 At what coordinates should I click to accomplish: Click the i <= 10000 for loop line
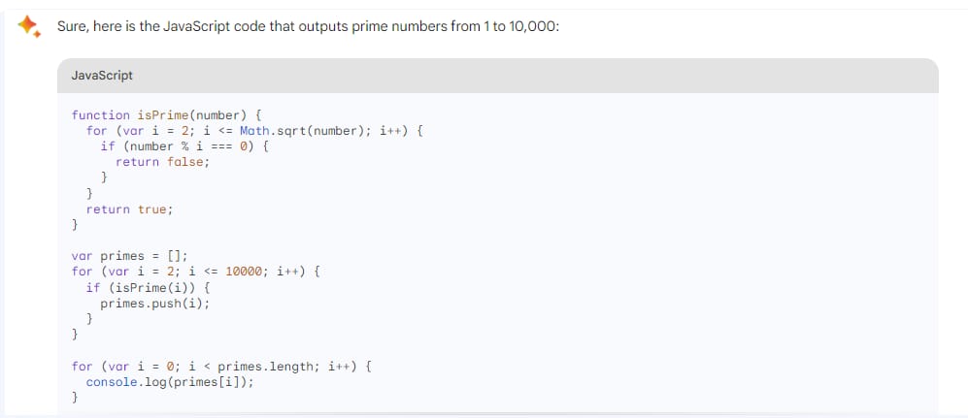tap(195, 272)
